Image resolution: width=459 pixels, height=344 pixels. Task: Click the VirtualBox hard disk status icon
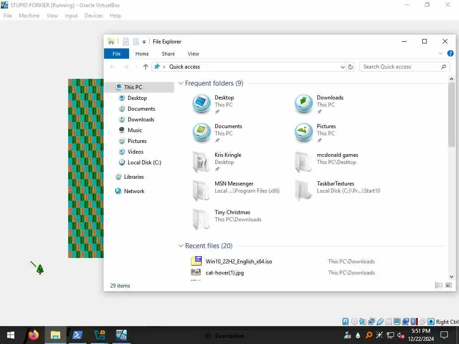346,322
